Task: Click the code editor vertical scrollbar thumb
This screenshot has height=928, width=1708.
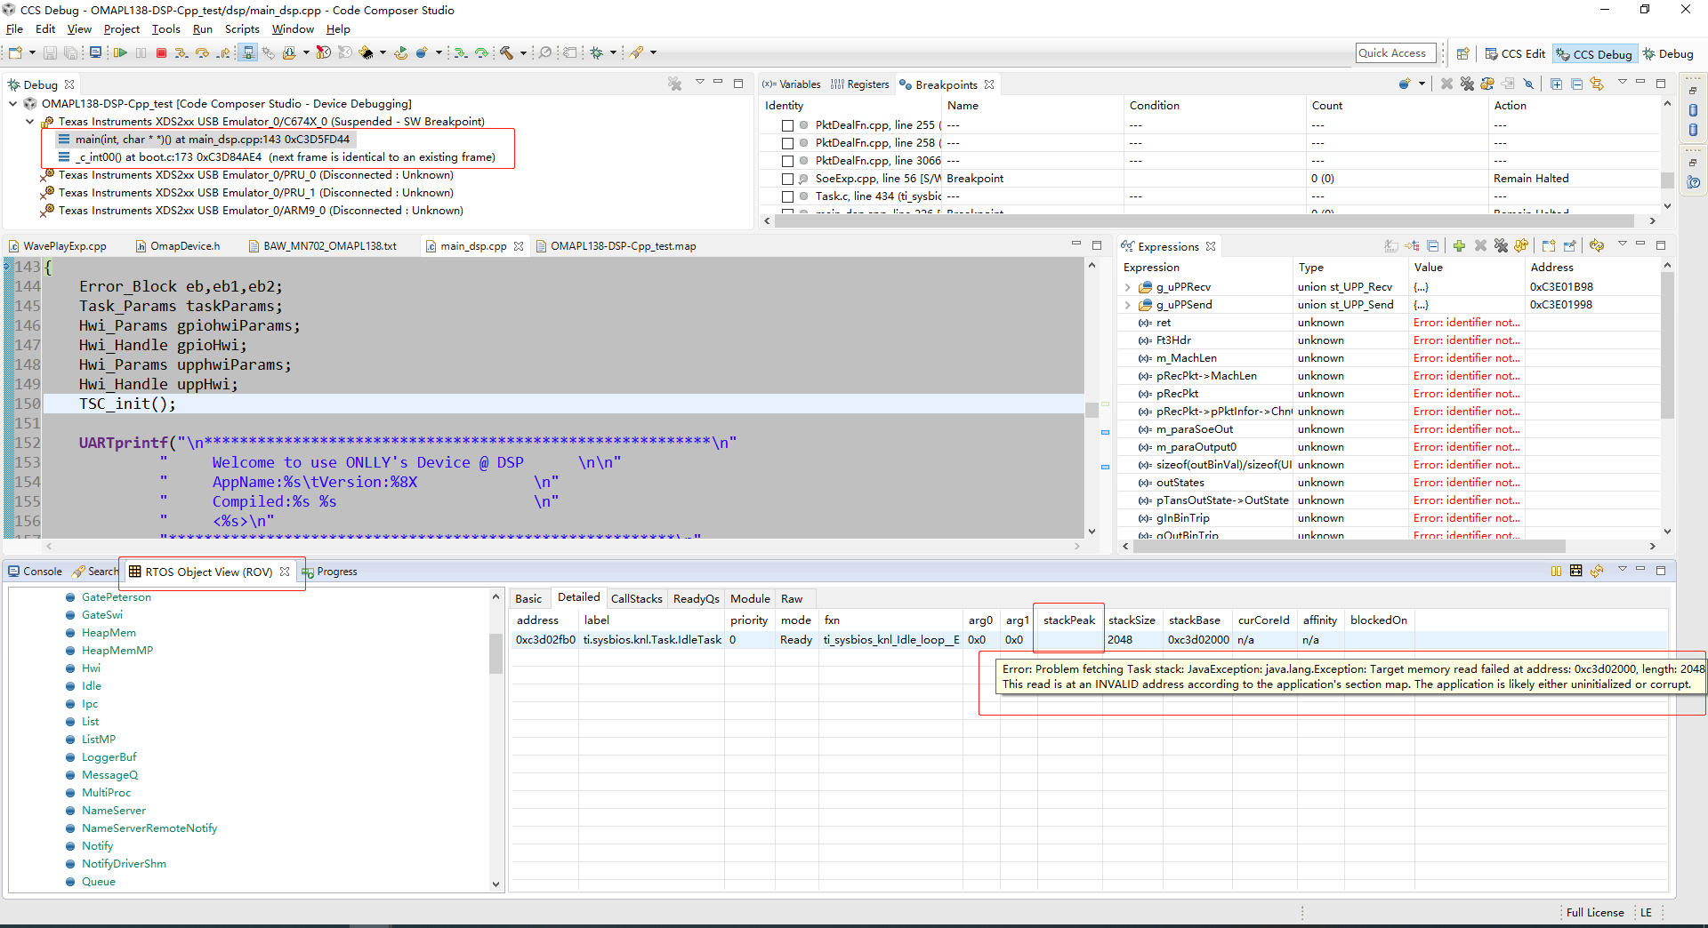Action: (1092, 410)
